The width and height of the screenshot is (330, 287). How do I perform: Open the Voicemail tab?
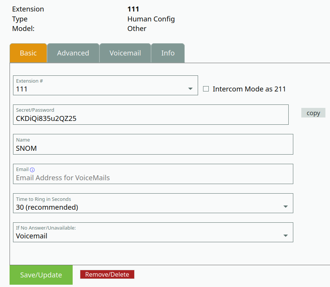(x=125, y=53)
